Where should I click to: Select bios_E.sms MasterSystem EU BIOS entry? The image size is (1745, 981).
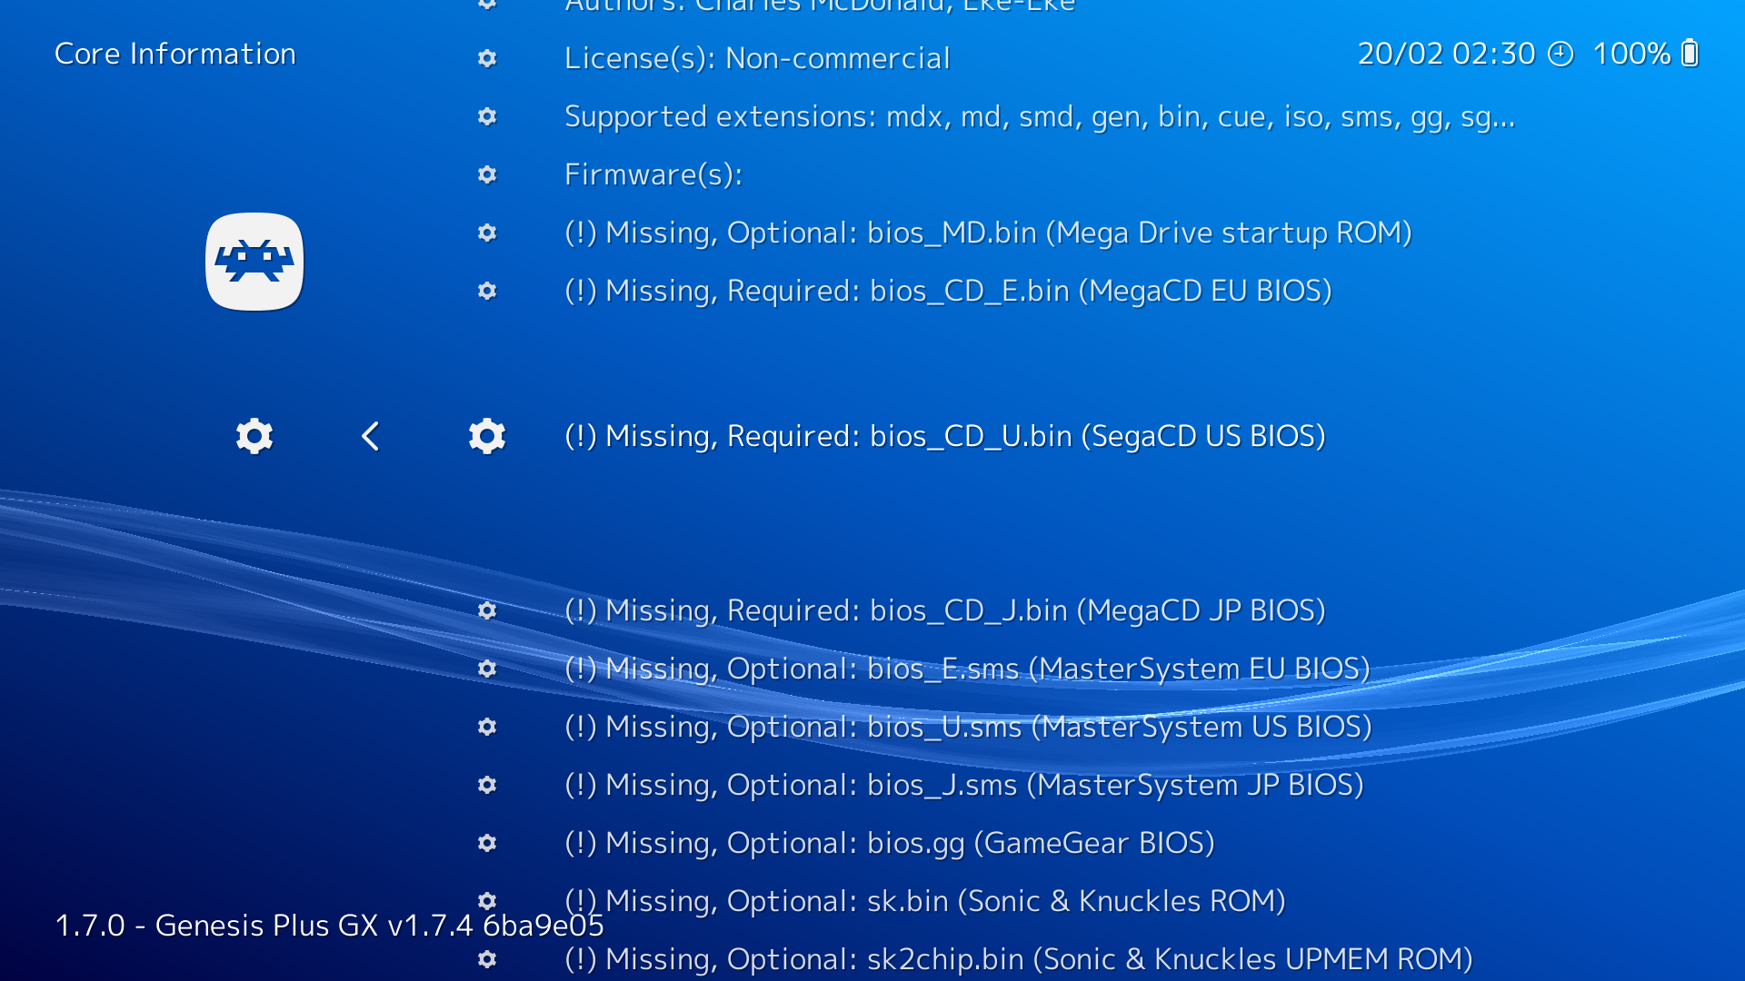coord(967,669)
